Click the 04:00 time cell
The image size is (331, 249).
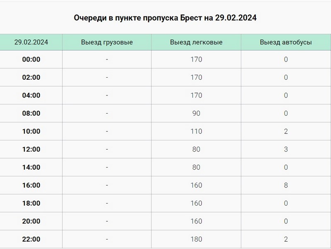tap(31, 95)
